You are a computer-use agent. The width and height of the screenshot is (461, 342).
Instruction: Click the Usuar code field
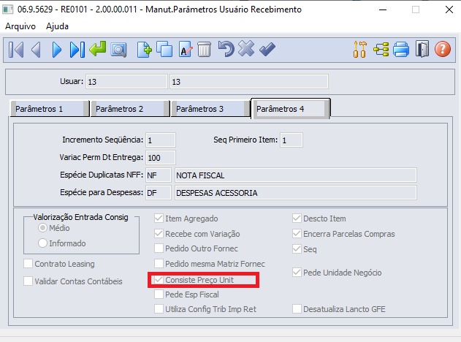click(126, 81)
